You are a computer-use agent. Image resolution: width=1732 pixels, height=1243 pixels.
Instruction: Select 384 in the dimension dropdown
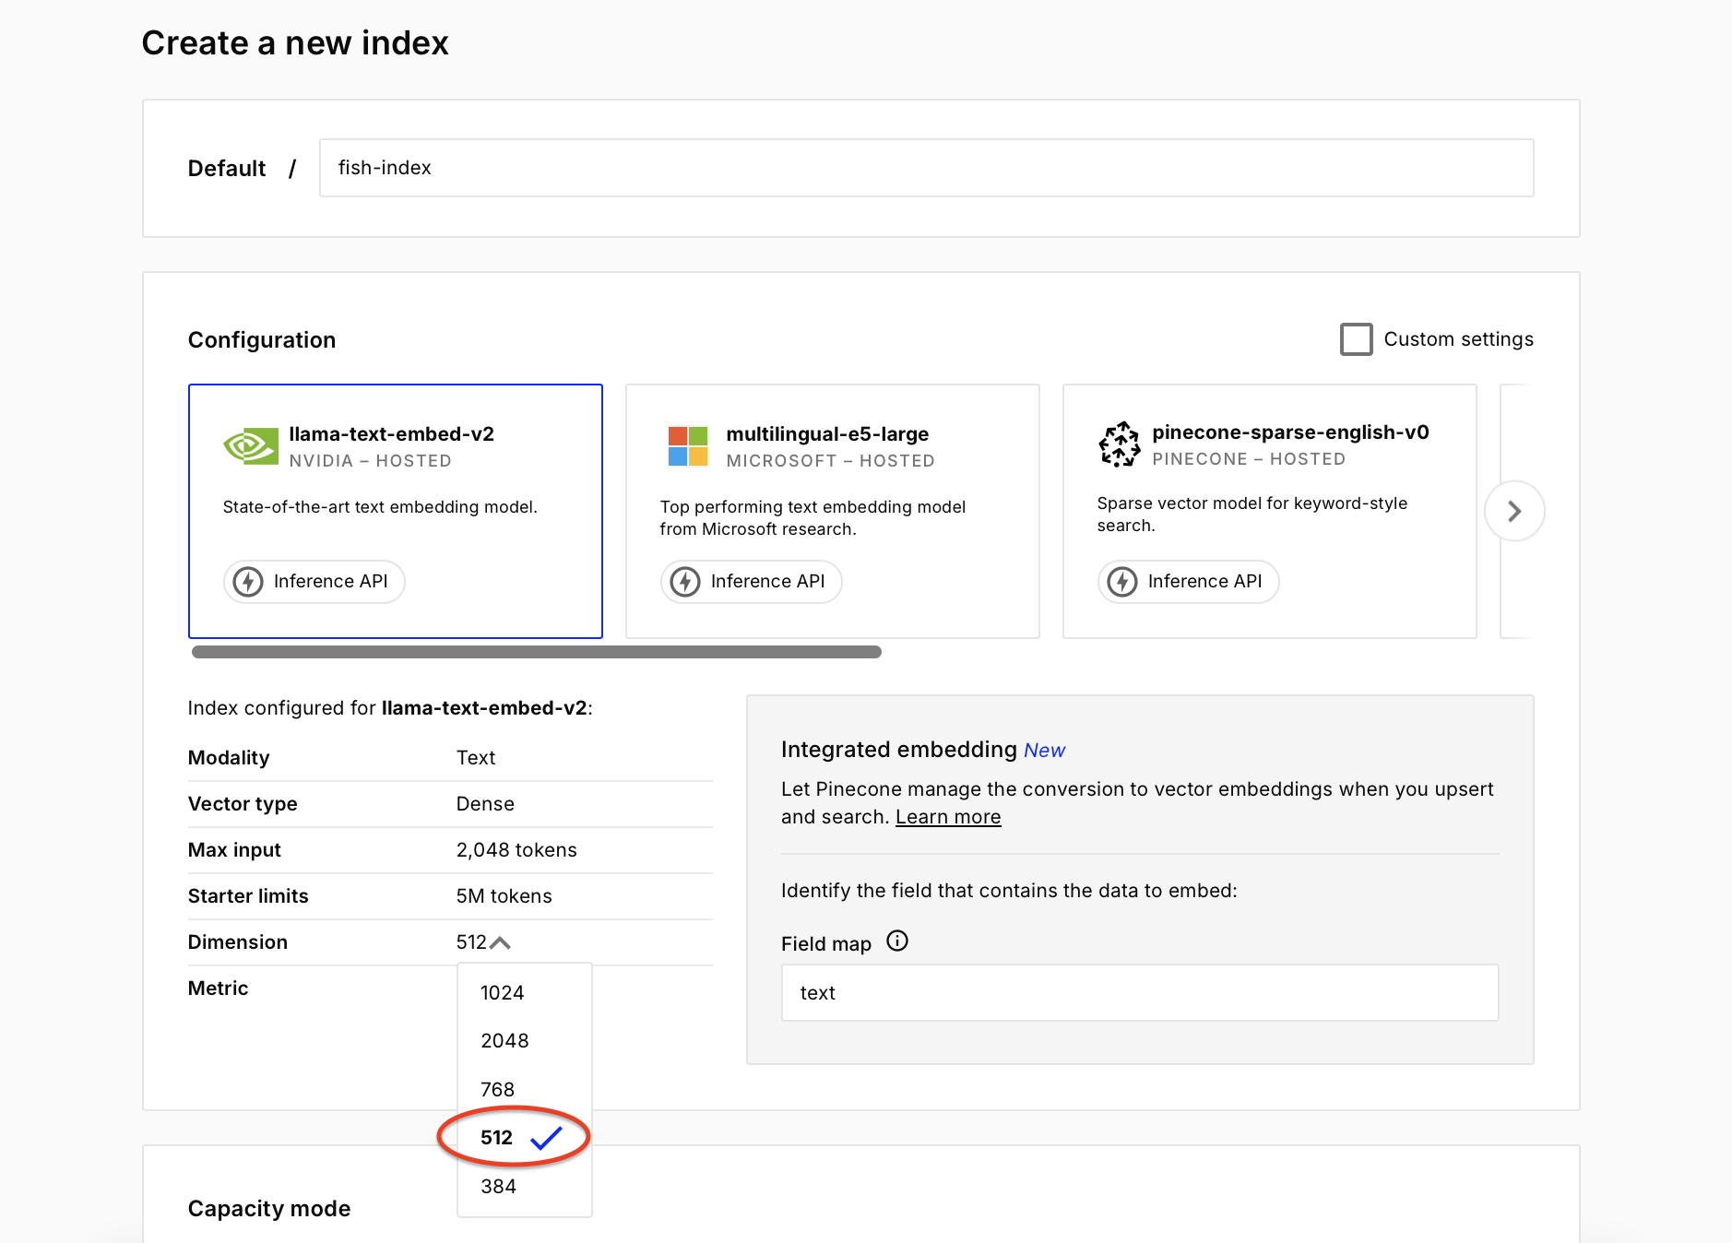498,1187
